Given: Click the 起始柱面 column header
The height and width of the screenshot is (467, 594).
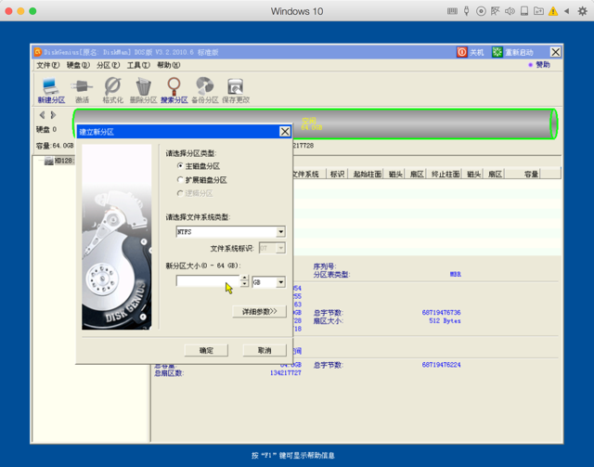Looking at the screenshot, I should [x=367, y=174].
